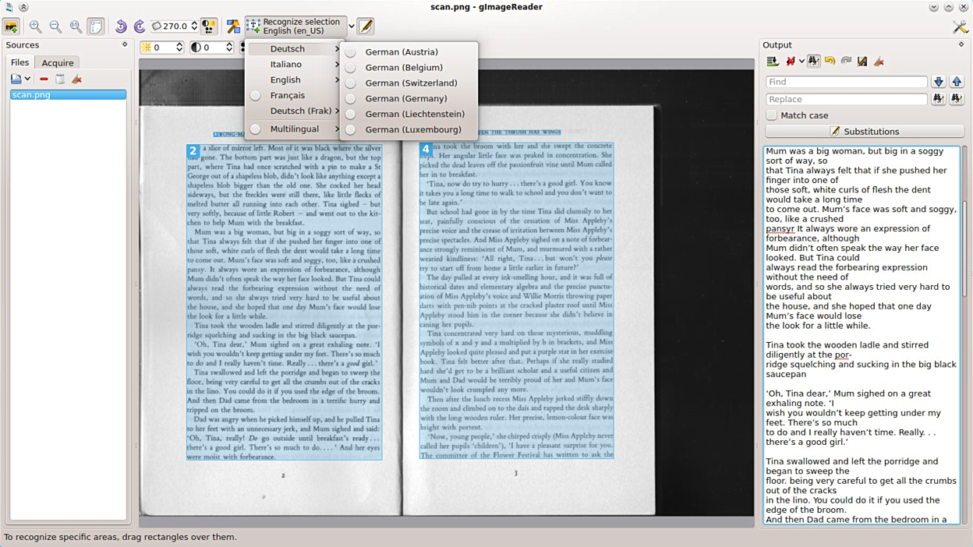
Task: Save the output text using the save icon
Action: (862, 62)
